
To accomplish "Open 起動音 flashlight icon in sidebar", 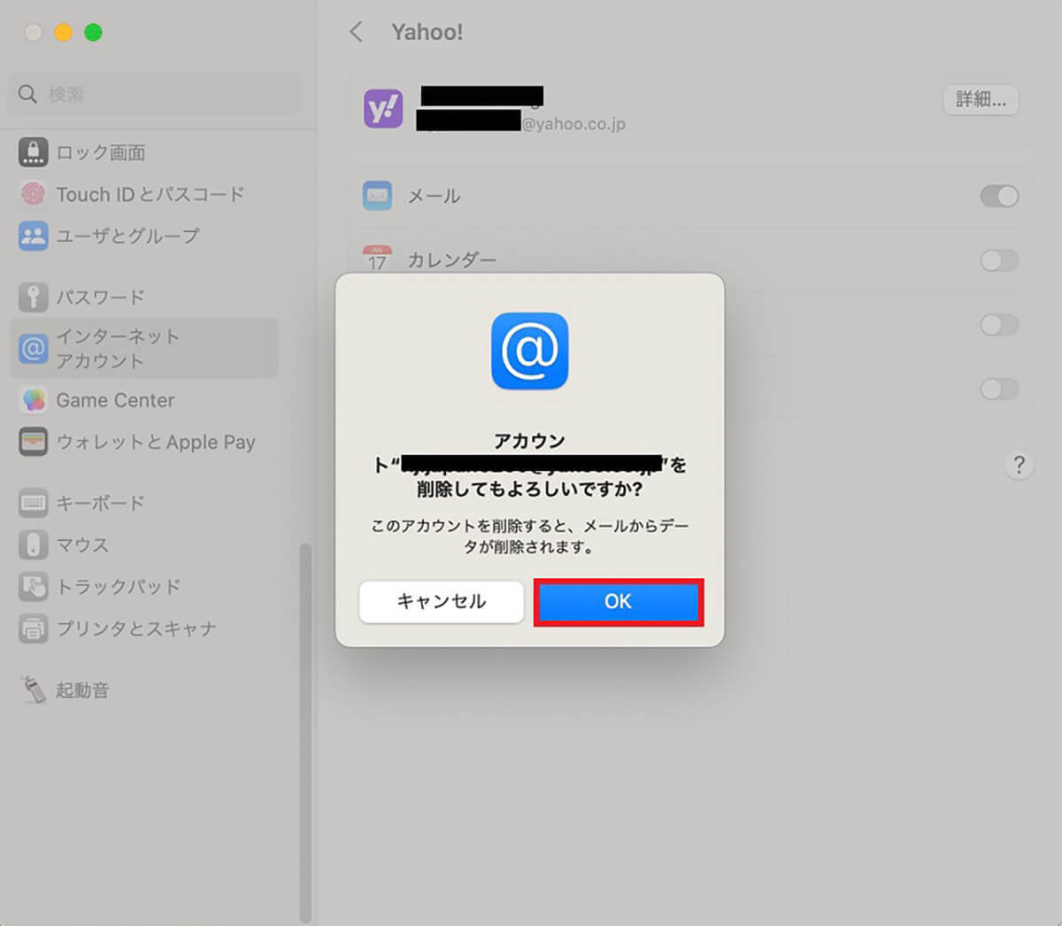I will click(34, 690).
